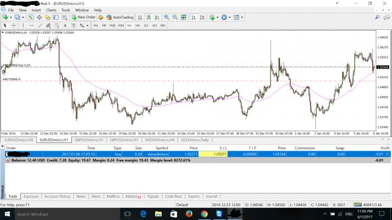This screenshot has width=392, height=220.
Task: Zoom in on the chart
Action: point(166,17)
